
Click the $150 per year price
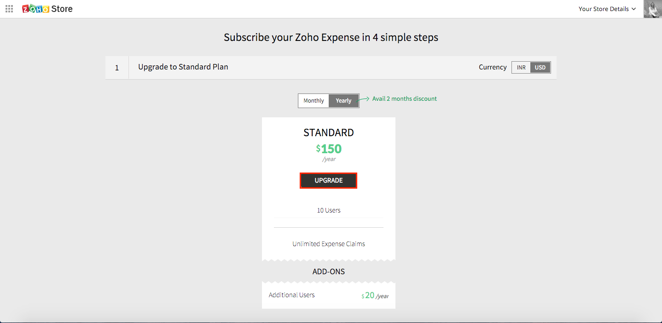[x=328, y=149]
